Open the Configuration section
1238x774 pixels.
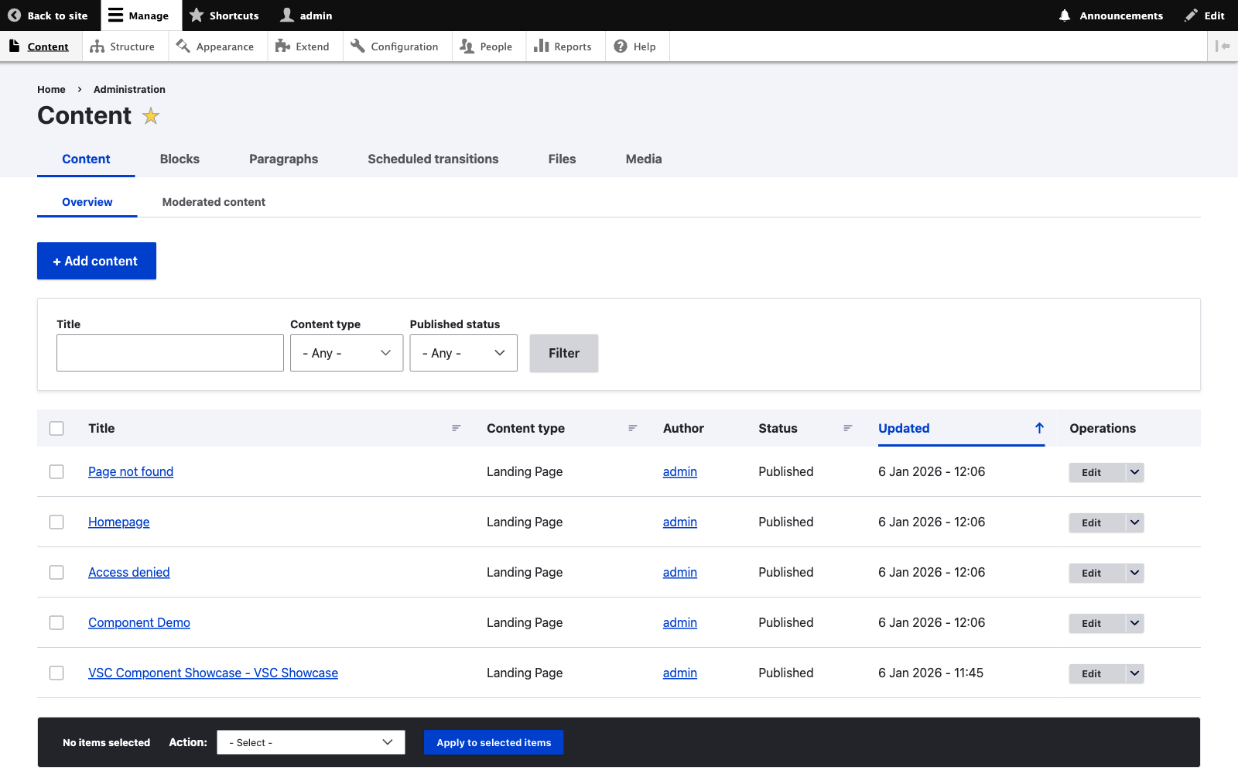coord(396,46)
